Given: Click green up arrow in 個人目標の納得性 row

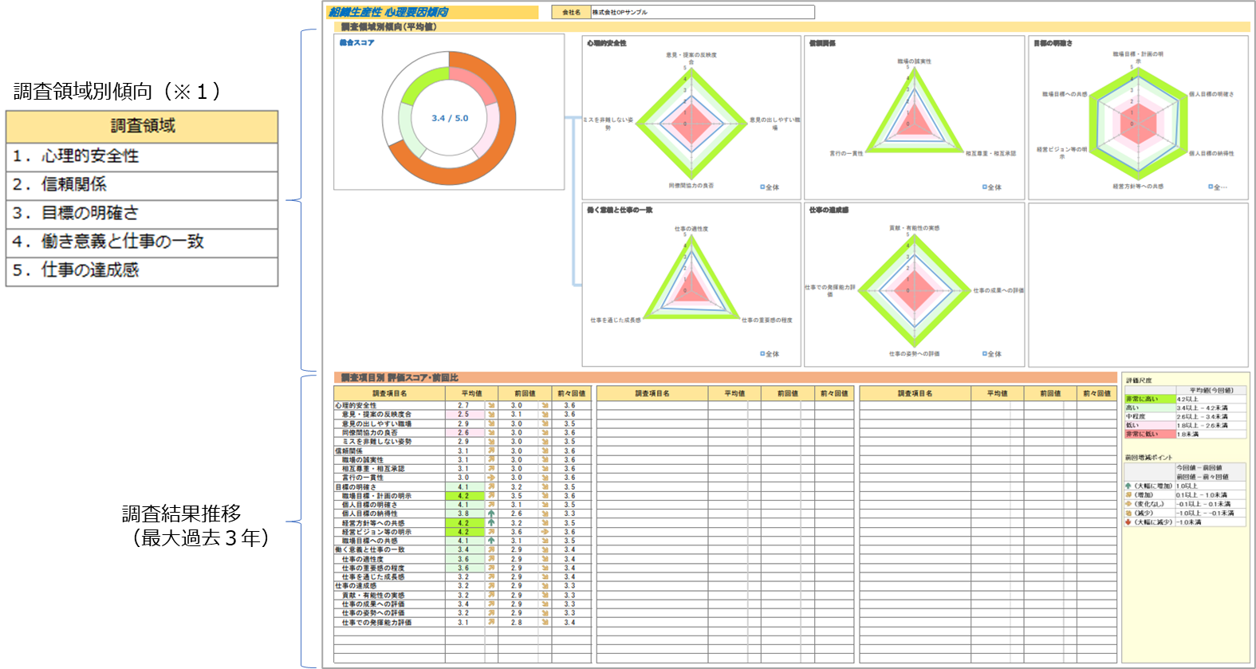Looking at the screenshot, I should 491,514.
